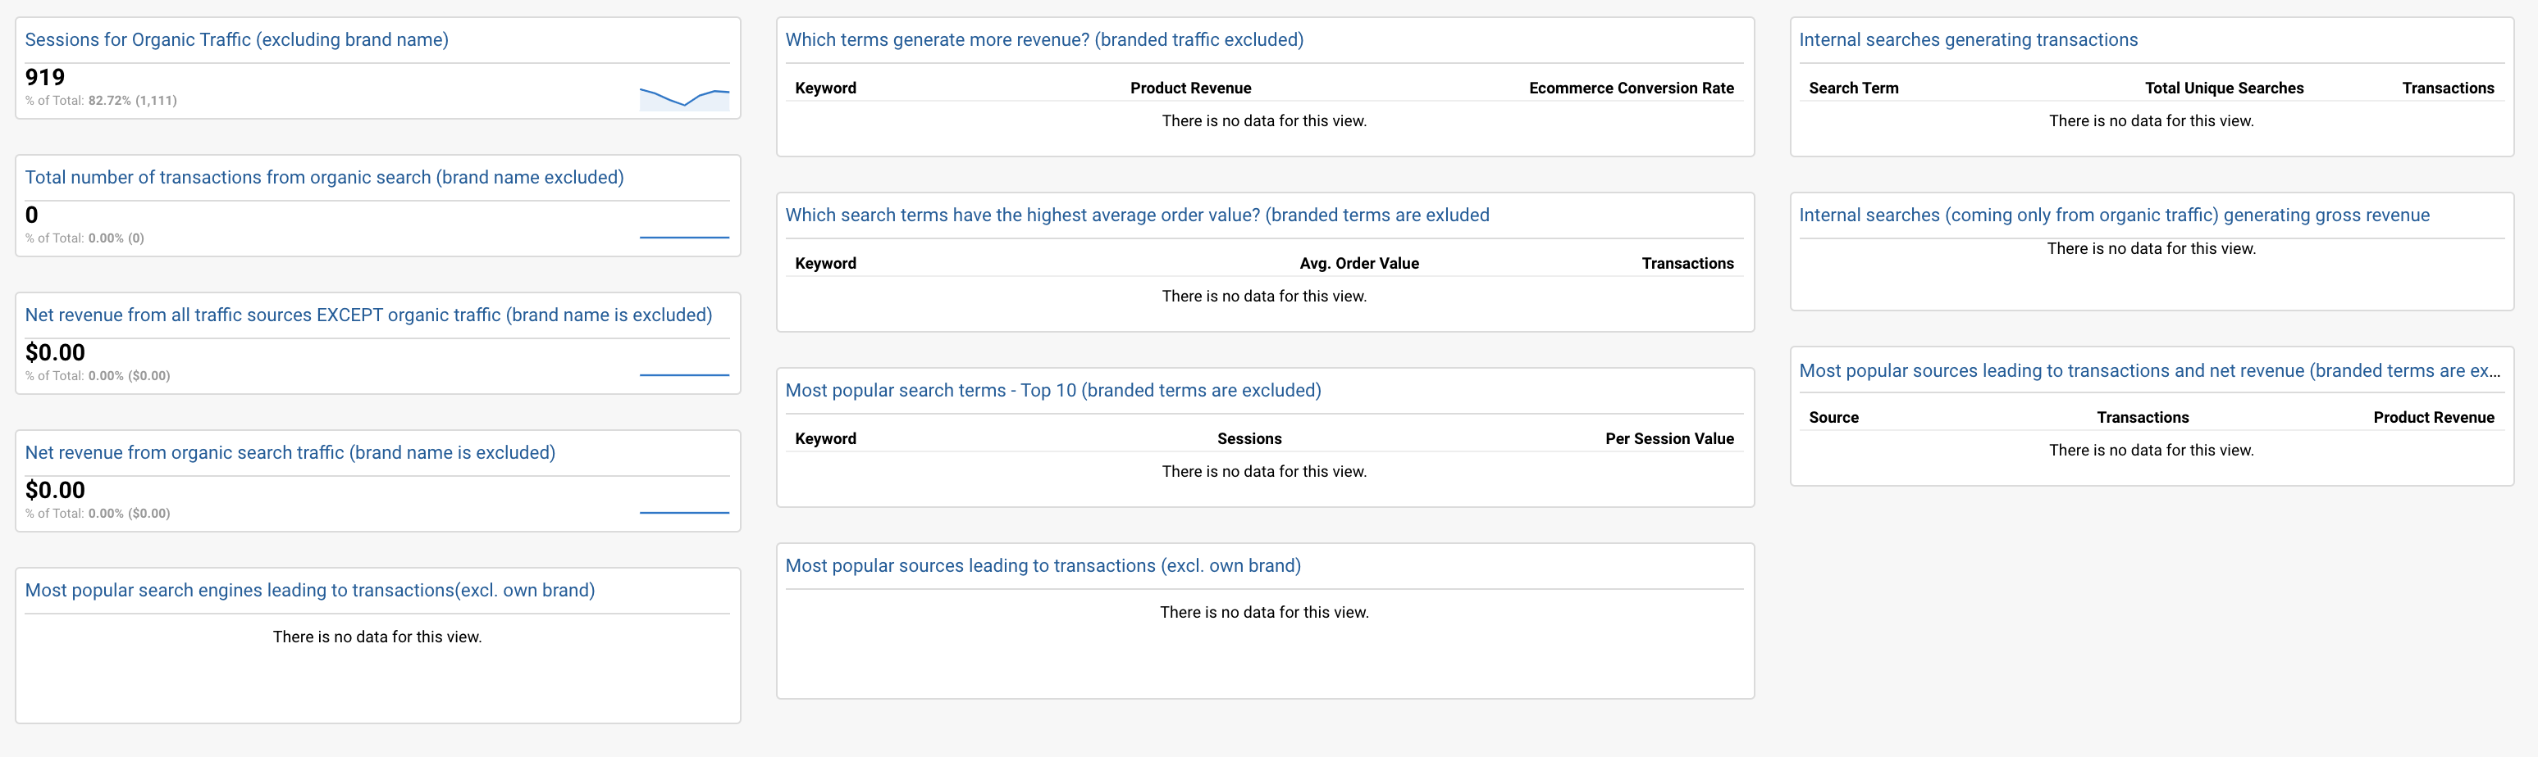Open Which terms generate more revenue report
Screen dimensions: 2538x757
(x=1043, y=39)
